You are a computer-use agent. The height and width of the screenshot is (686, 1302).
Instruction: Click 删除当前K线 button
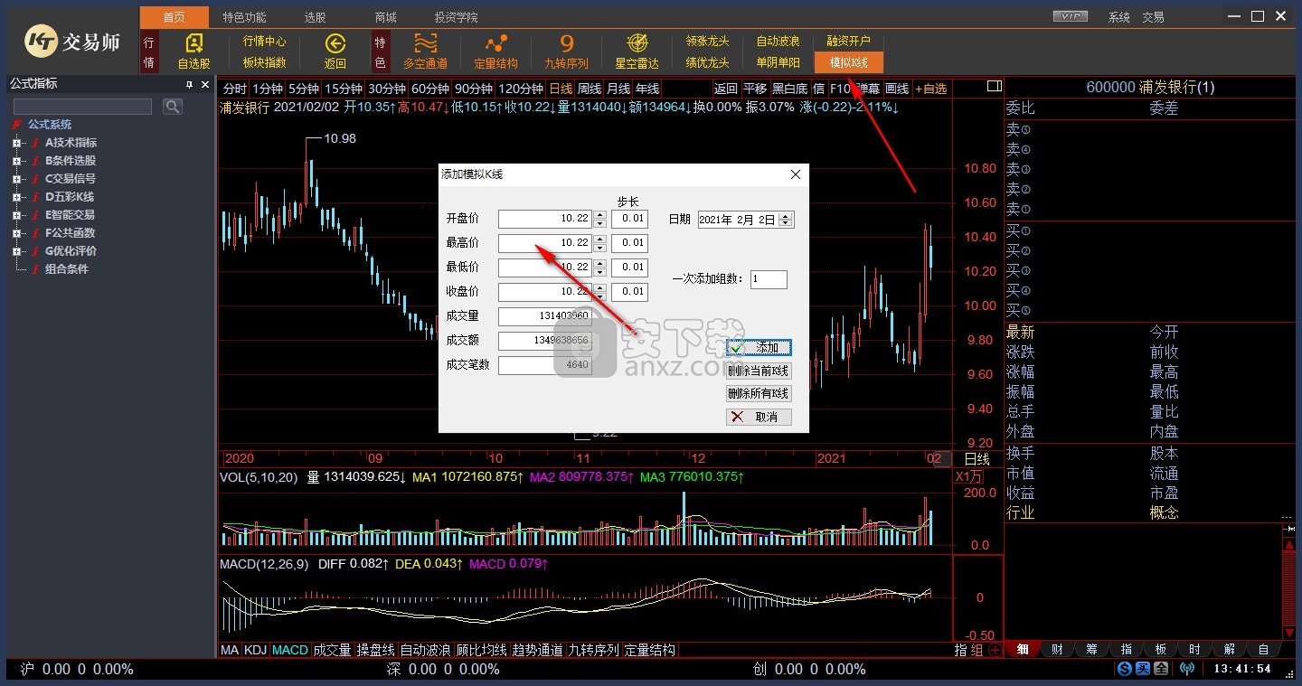(759, 371)
